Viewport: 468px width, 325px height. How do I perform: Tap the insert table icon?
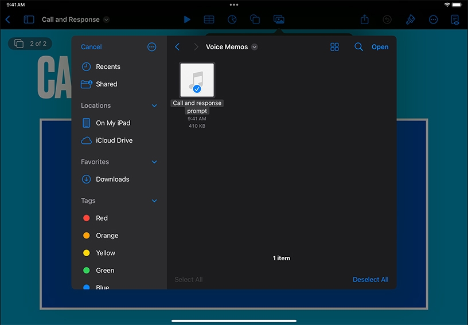coord(209,19)
